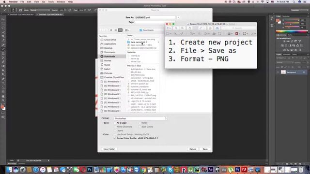Open Preview's border color dropdown
The height and width of the screenshot is (174, 310).
tap(238, 34)
